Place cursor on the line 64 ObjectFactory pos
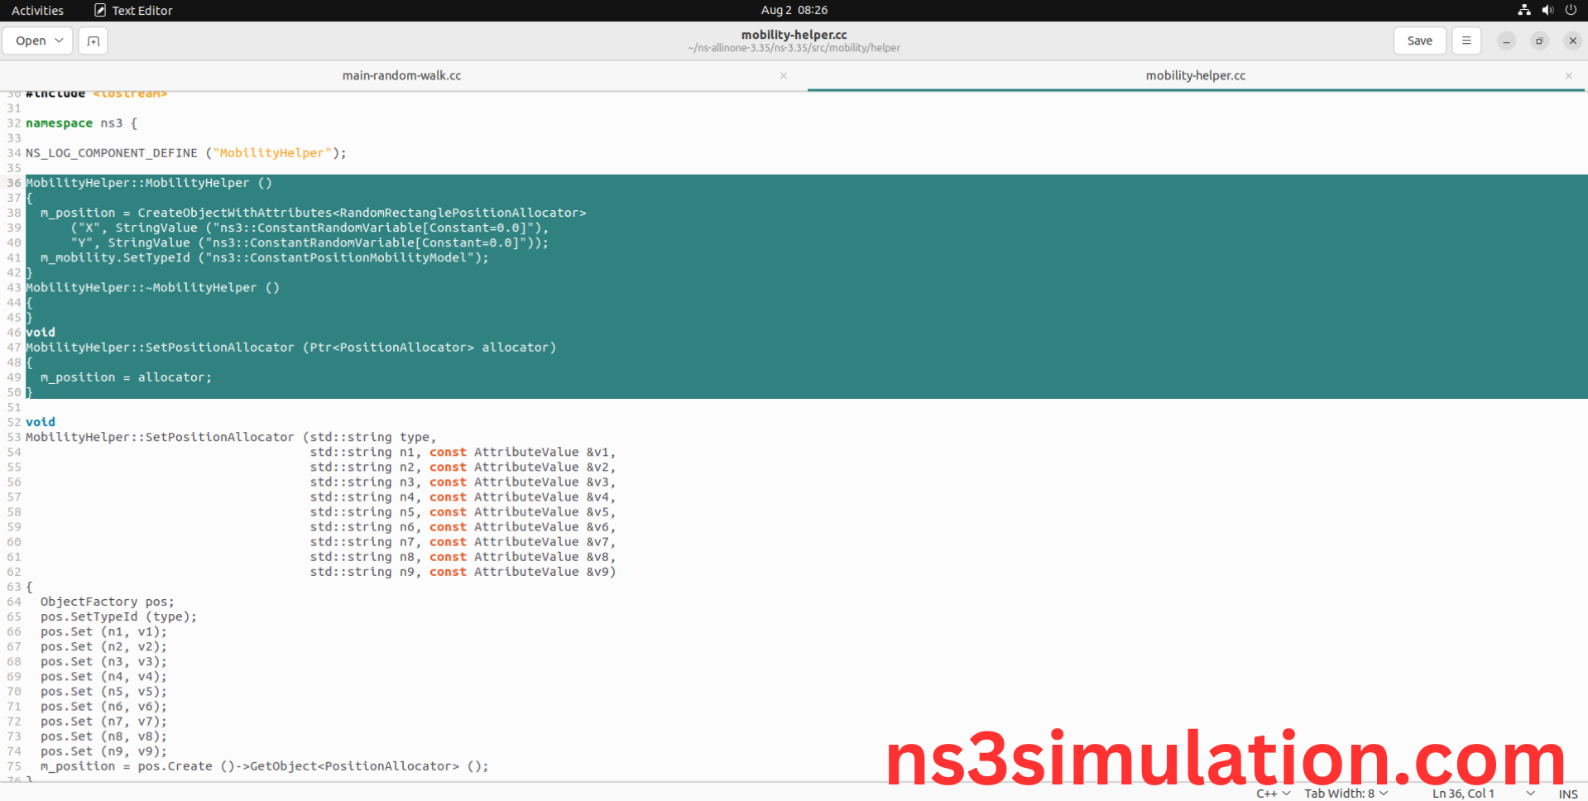This screenshot has height=801, width=1588. click(x=108, y=602)
